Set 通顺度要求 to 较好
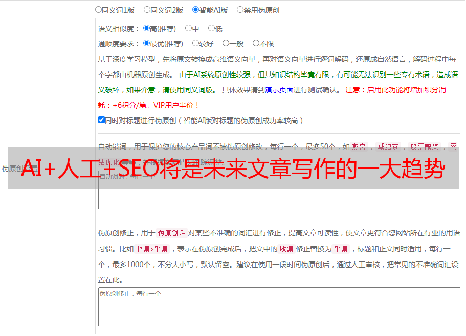 [195, 43]
